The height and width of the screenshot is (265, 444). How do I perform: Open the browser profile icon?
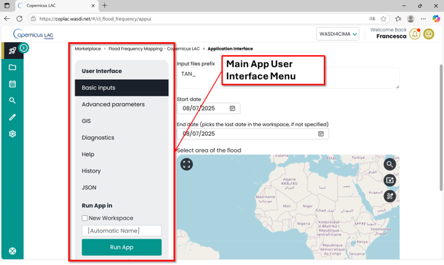[x=410, y=19]
